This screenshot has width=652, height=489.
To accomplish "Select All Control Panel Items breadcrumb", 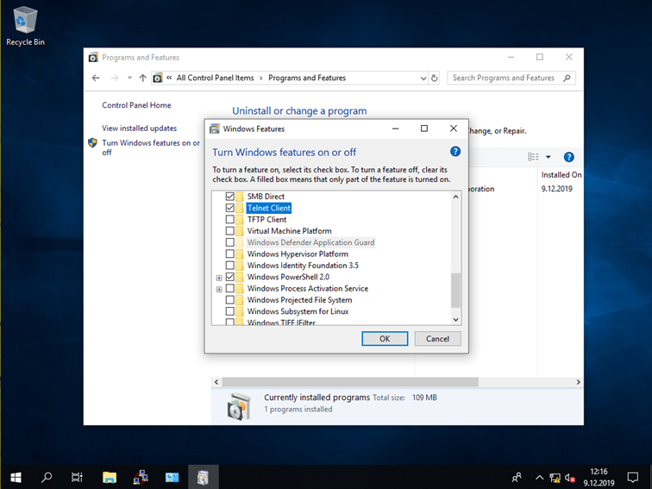I will [x=215, y=78].
